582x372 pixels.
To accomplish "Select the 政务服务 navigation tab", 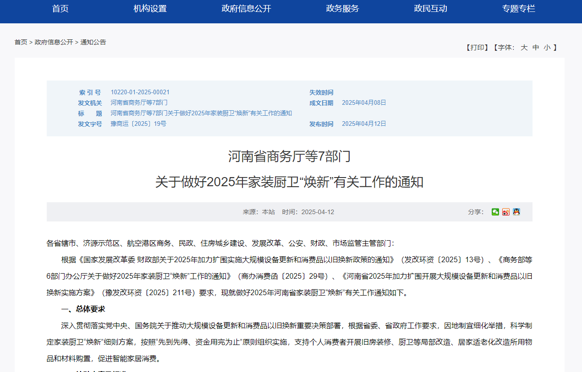I will click(x=342, y=9).
